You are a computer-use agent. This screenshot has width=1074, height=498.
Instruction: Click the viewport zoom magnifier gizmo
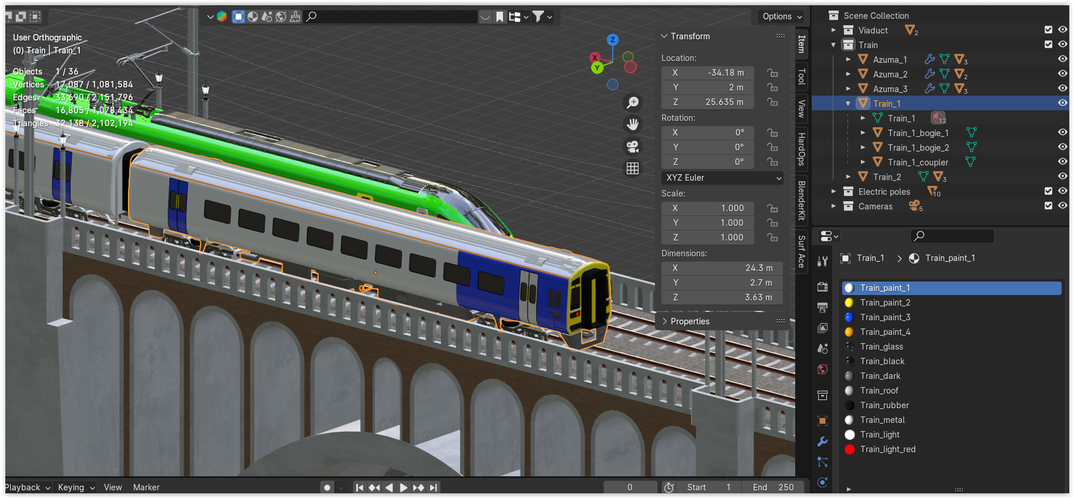[633, 103]
